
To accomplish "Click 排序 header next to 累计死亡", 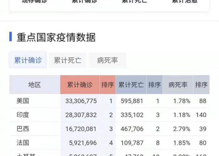I will tap(155, 85).
